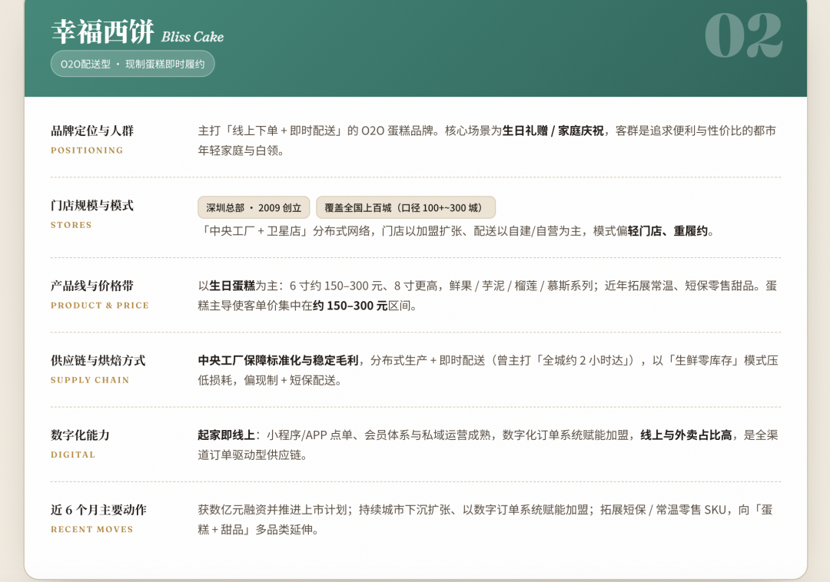
Task: Click bold text 生日蛋糕 in product row
Action: 232,286
